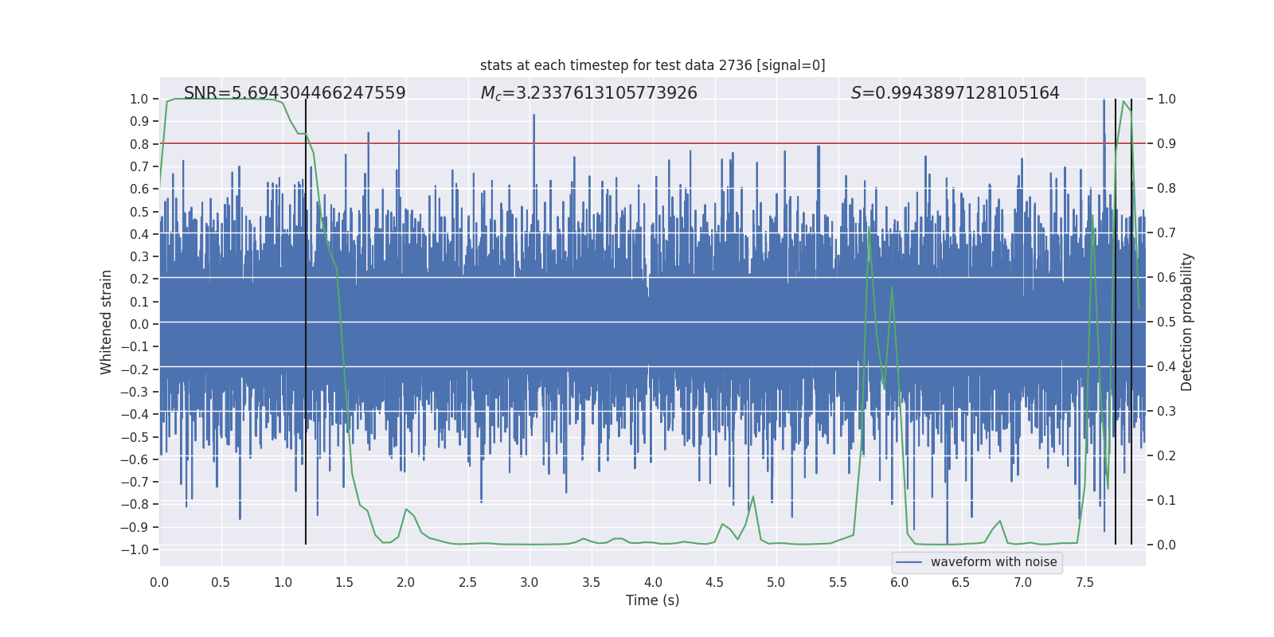
Task: Click the right axis tick label 1.0
Action: tap(1167, 99)
